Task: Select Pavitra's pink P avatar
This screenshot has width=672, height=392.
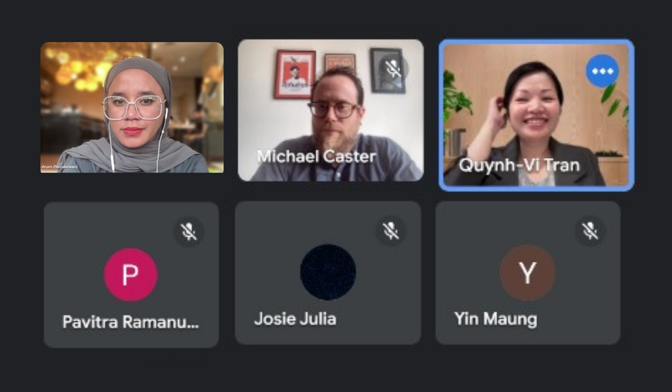Action: point(130,274)
